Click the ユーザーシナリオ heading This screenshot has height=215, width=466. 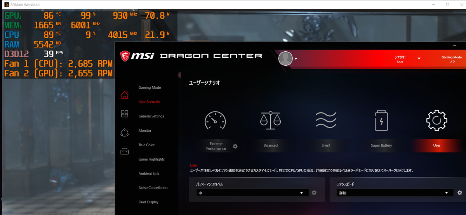204,83
